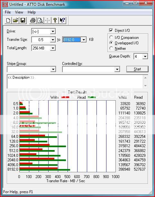This screenshot has width=155, height=197.
Task: Open a file with the folder icon
Action: (15, 20)
